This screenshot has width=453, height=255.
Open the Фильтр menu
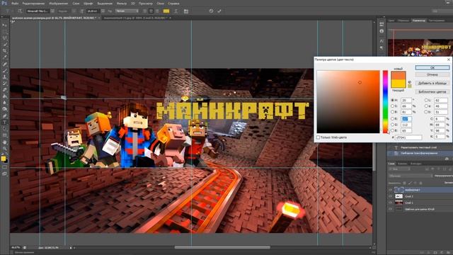122,4
